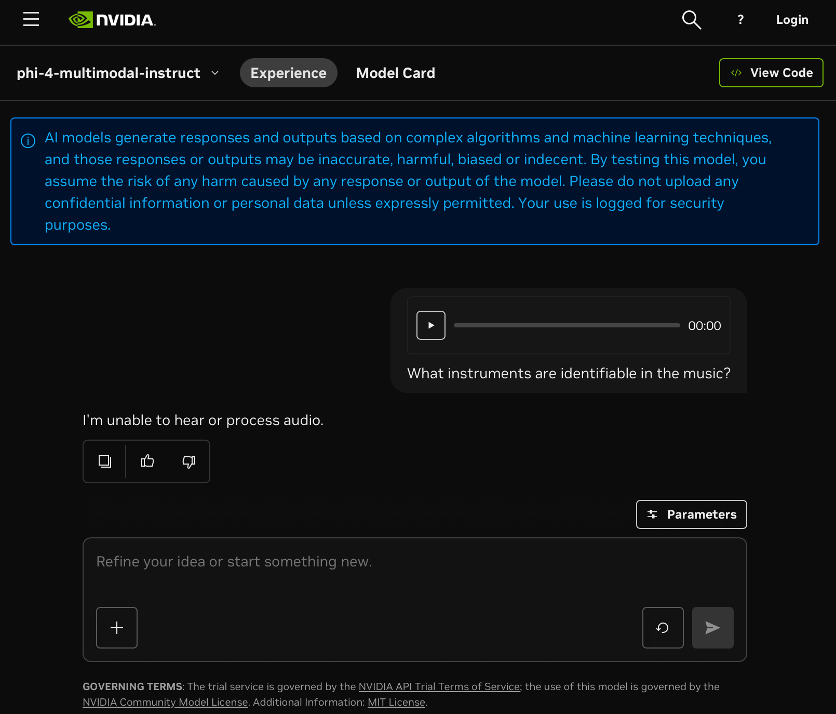Switch to the Experience tab
Viewport: 836px width, 714px height.
coord(289,73)
